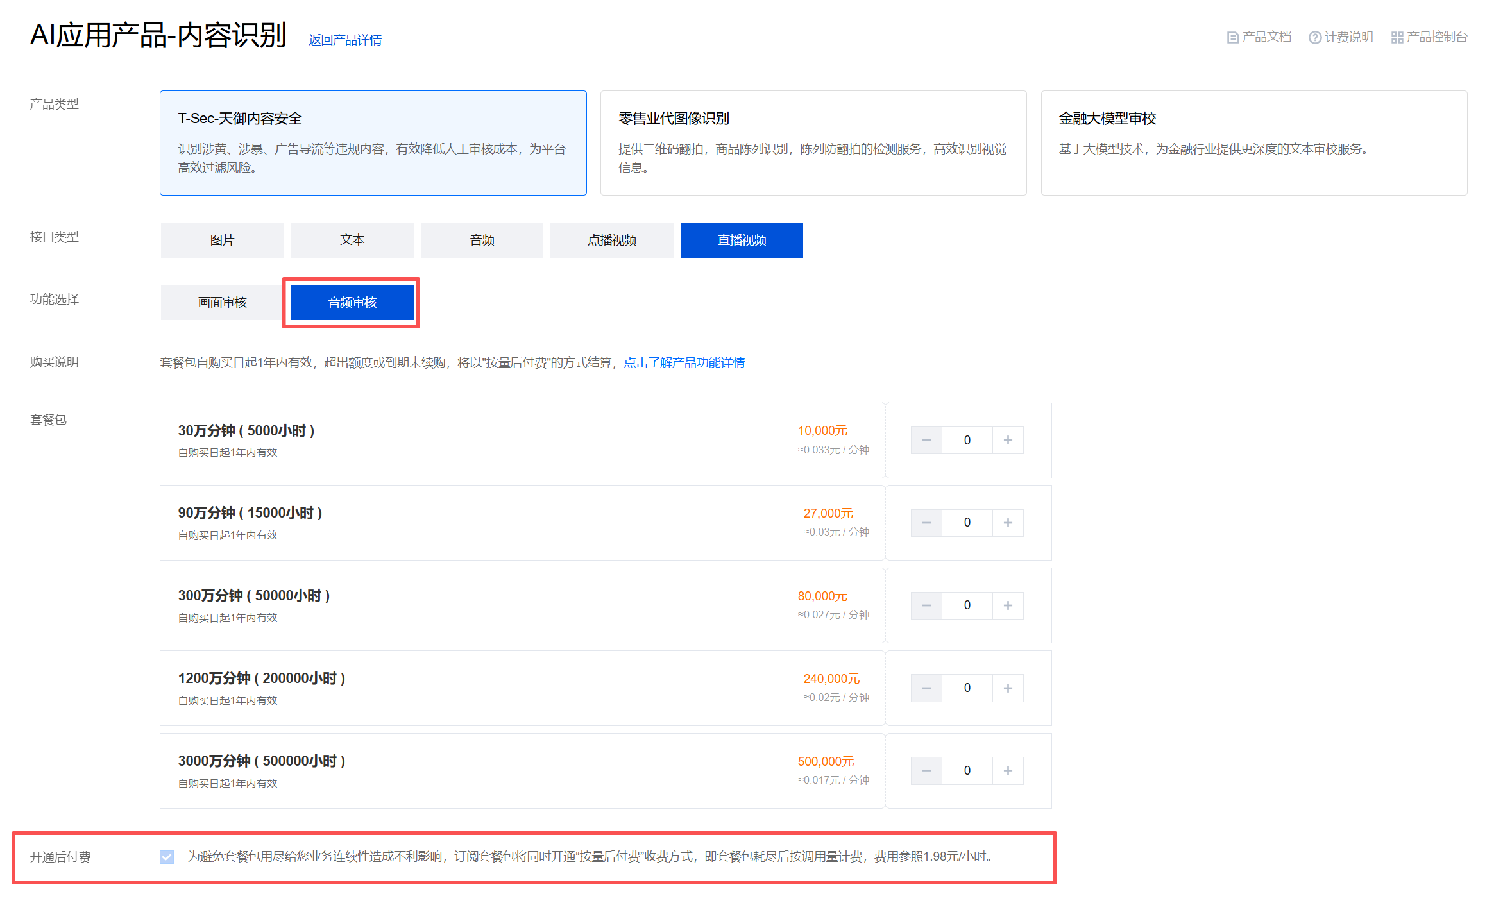The image size is (1503, 912).
Task: Increase quantity of 300万分钟 package
Action: (1008, 605)
